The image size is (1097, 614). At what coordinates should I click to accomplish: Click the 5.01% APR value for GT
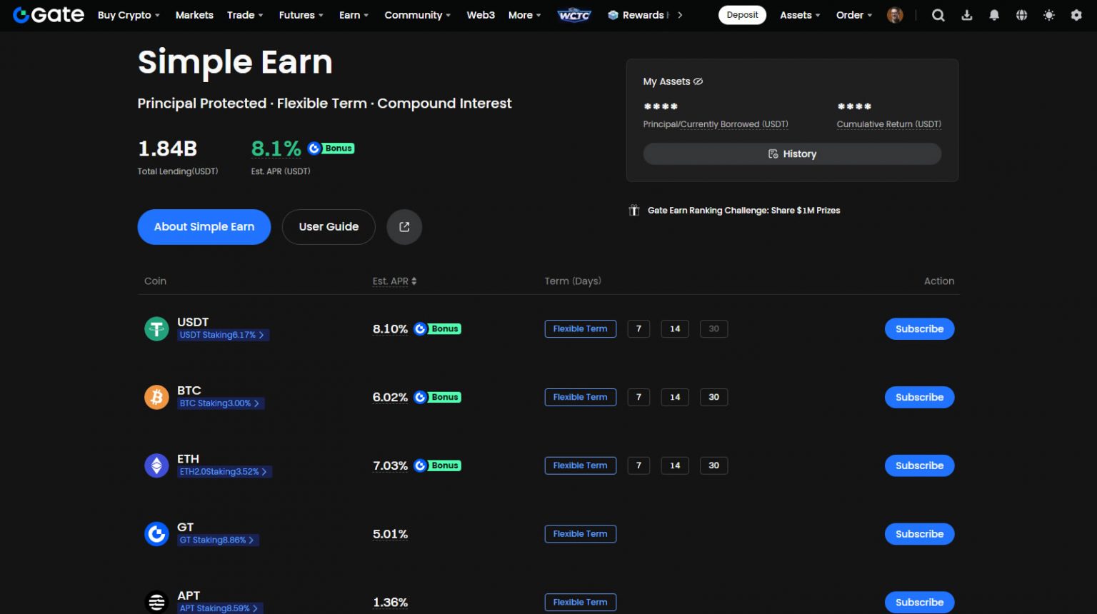tap(390, 534)
